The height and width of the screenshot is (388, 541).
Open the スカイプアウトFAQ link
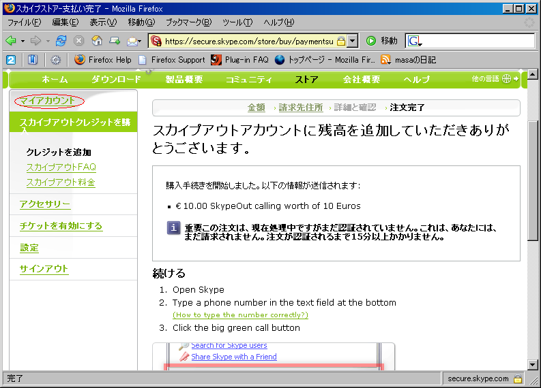61,167
